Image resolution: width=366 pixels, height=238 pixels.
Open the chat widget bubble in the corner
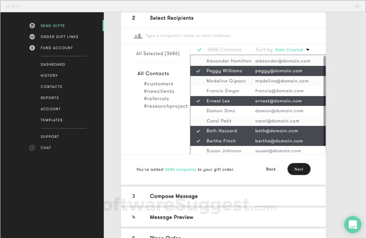(x=353, y=224)
